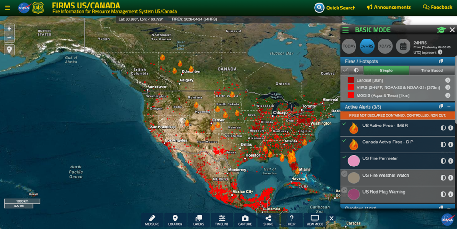Open the View Mode tool

click(x=315, y=220)
